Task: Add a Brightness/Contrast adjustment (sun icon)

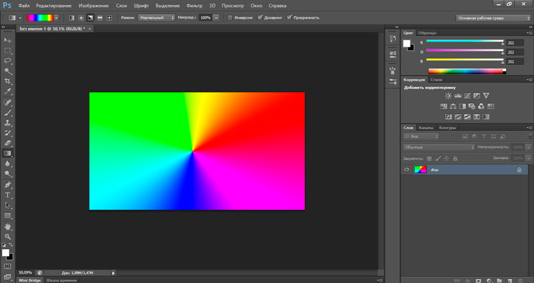Action: (x=449, y=96)
